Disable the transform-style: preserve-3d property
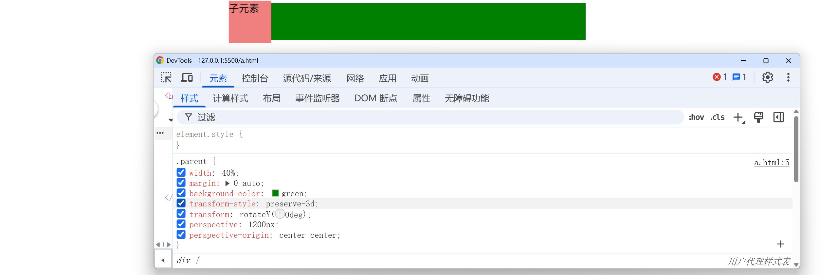The width and height of the screenshot is (838, 275). click(181, 203)
